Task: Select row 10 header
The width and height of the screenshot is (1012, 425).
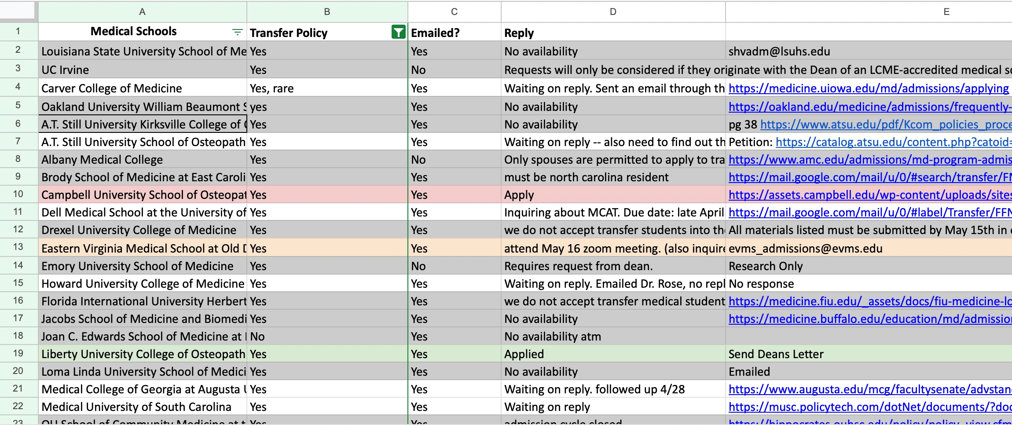Action: (18, 194)
